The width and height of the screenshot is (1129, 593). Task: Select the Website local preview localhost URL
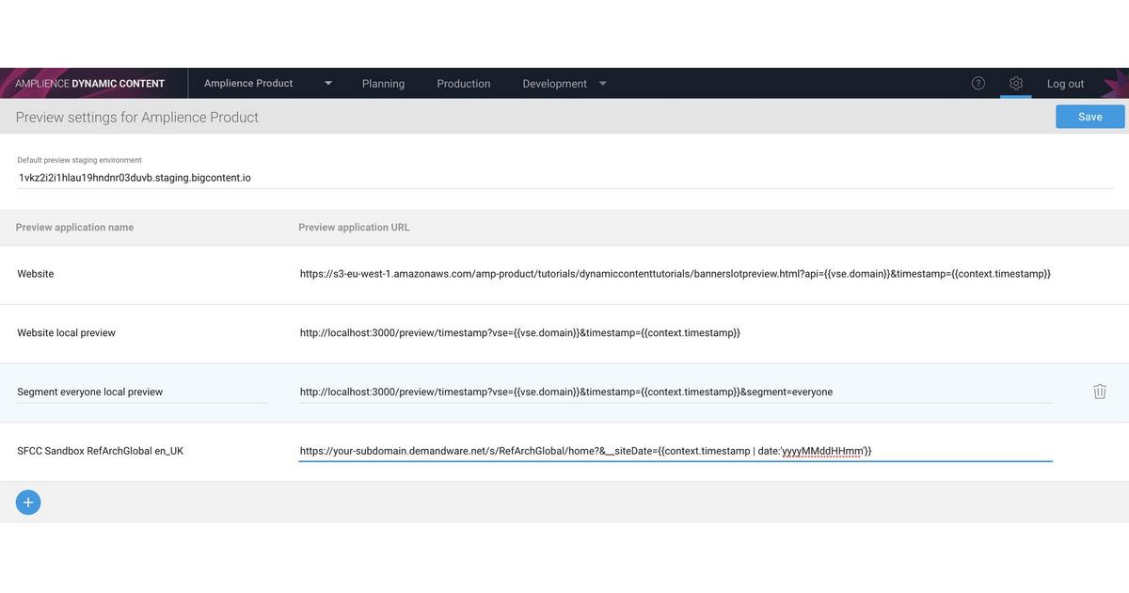520,333
